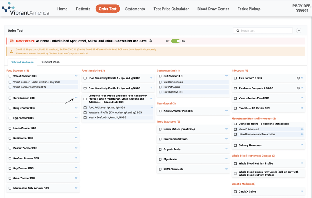Click the link icon beside Dairy Zoomer DBS
312x198 pixels.
coord(76,107)
